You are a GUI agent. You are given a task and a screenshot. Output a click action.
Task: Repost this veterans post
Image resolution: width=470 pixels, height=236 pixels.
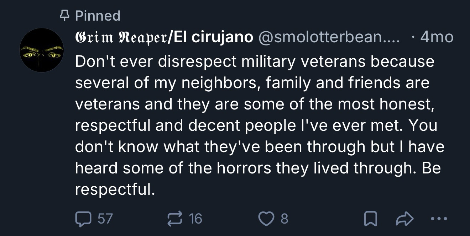175,219
